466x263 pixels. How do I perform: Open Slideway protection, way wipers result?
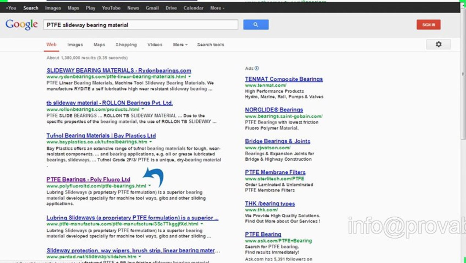tap(133, 251)
